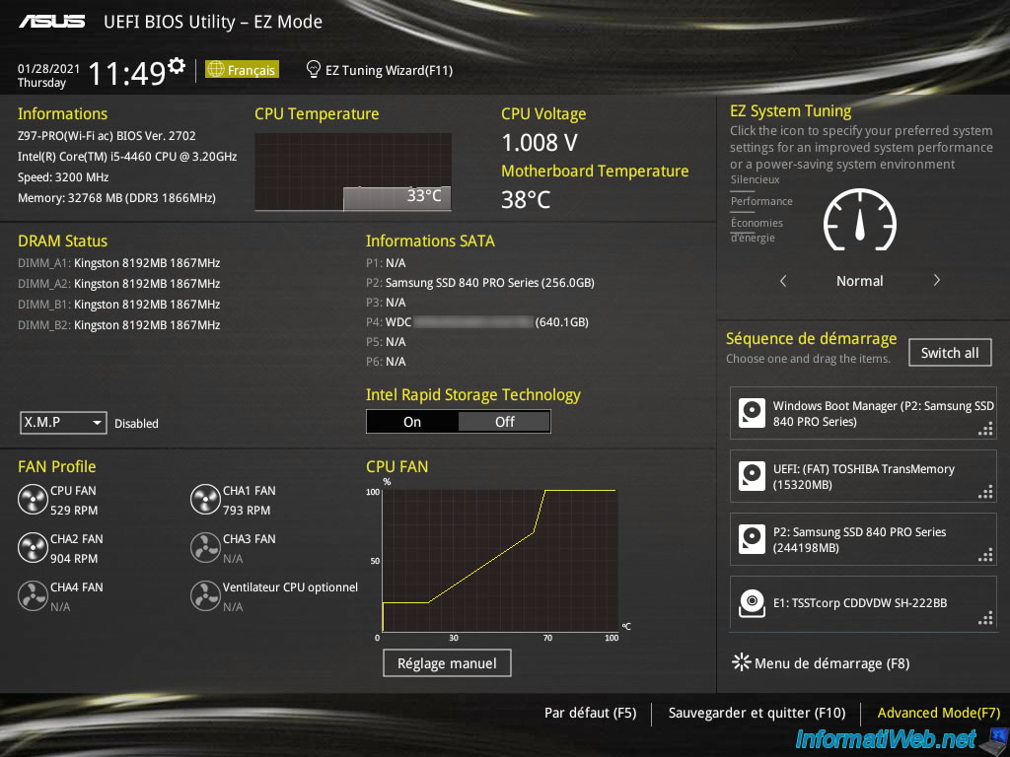This screenshot has width=1010, height=757.
Task: Click the Memory: 32768 MB line
Action: [x=116, y=197]
